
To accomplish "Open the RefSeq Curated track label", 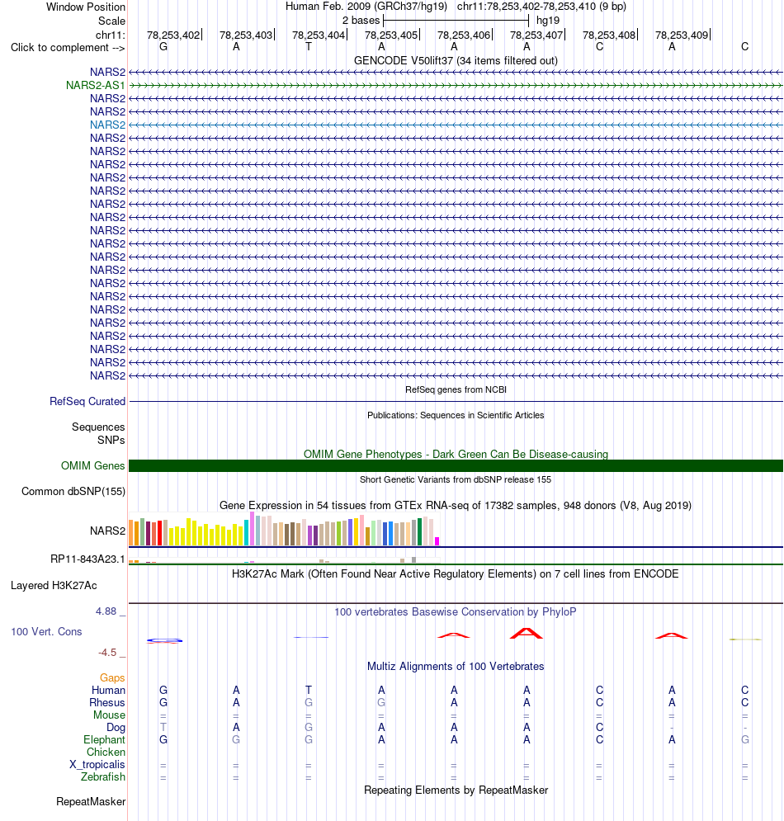I will pyautogui.click(x=87, y=402).
